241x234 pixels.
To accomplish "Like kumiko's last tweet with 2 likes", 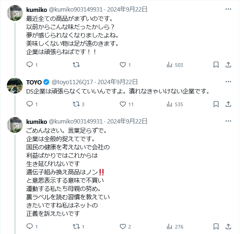I will point(123,227).
